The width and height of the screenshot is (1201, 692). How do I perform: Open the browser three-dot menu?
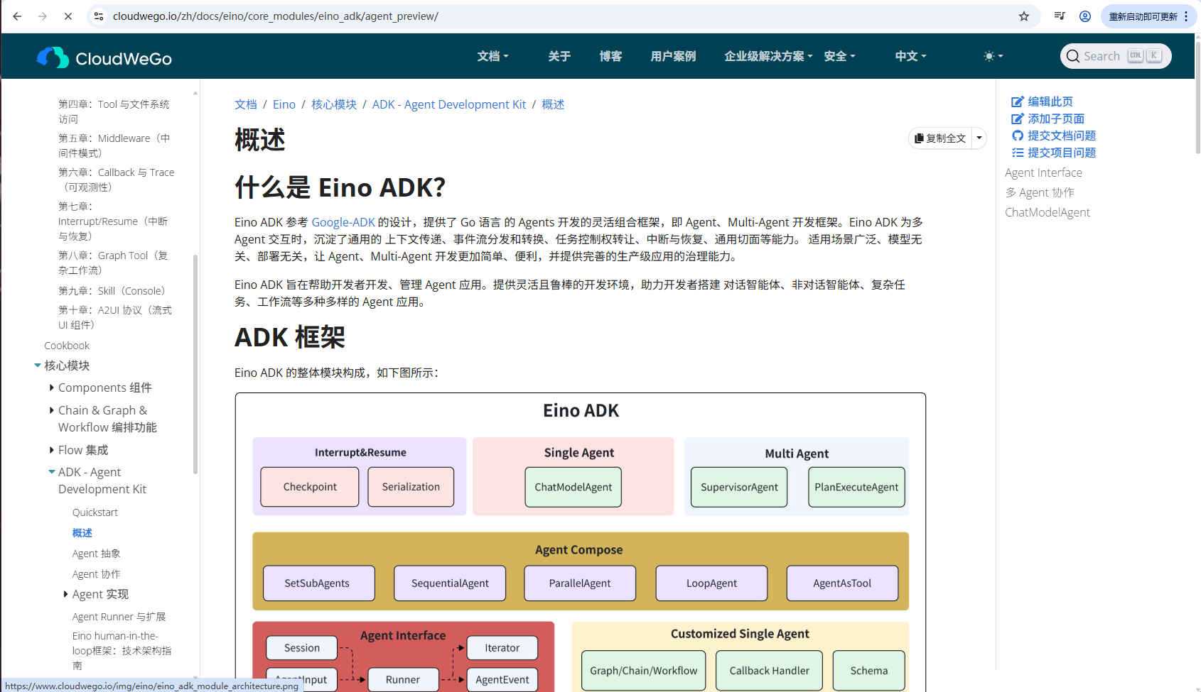coord(1186,16)
